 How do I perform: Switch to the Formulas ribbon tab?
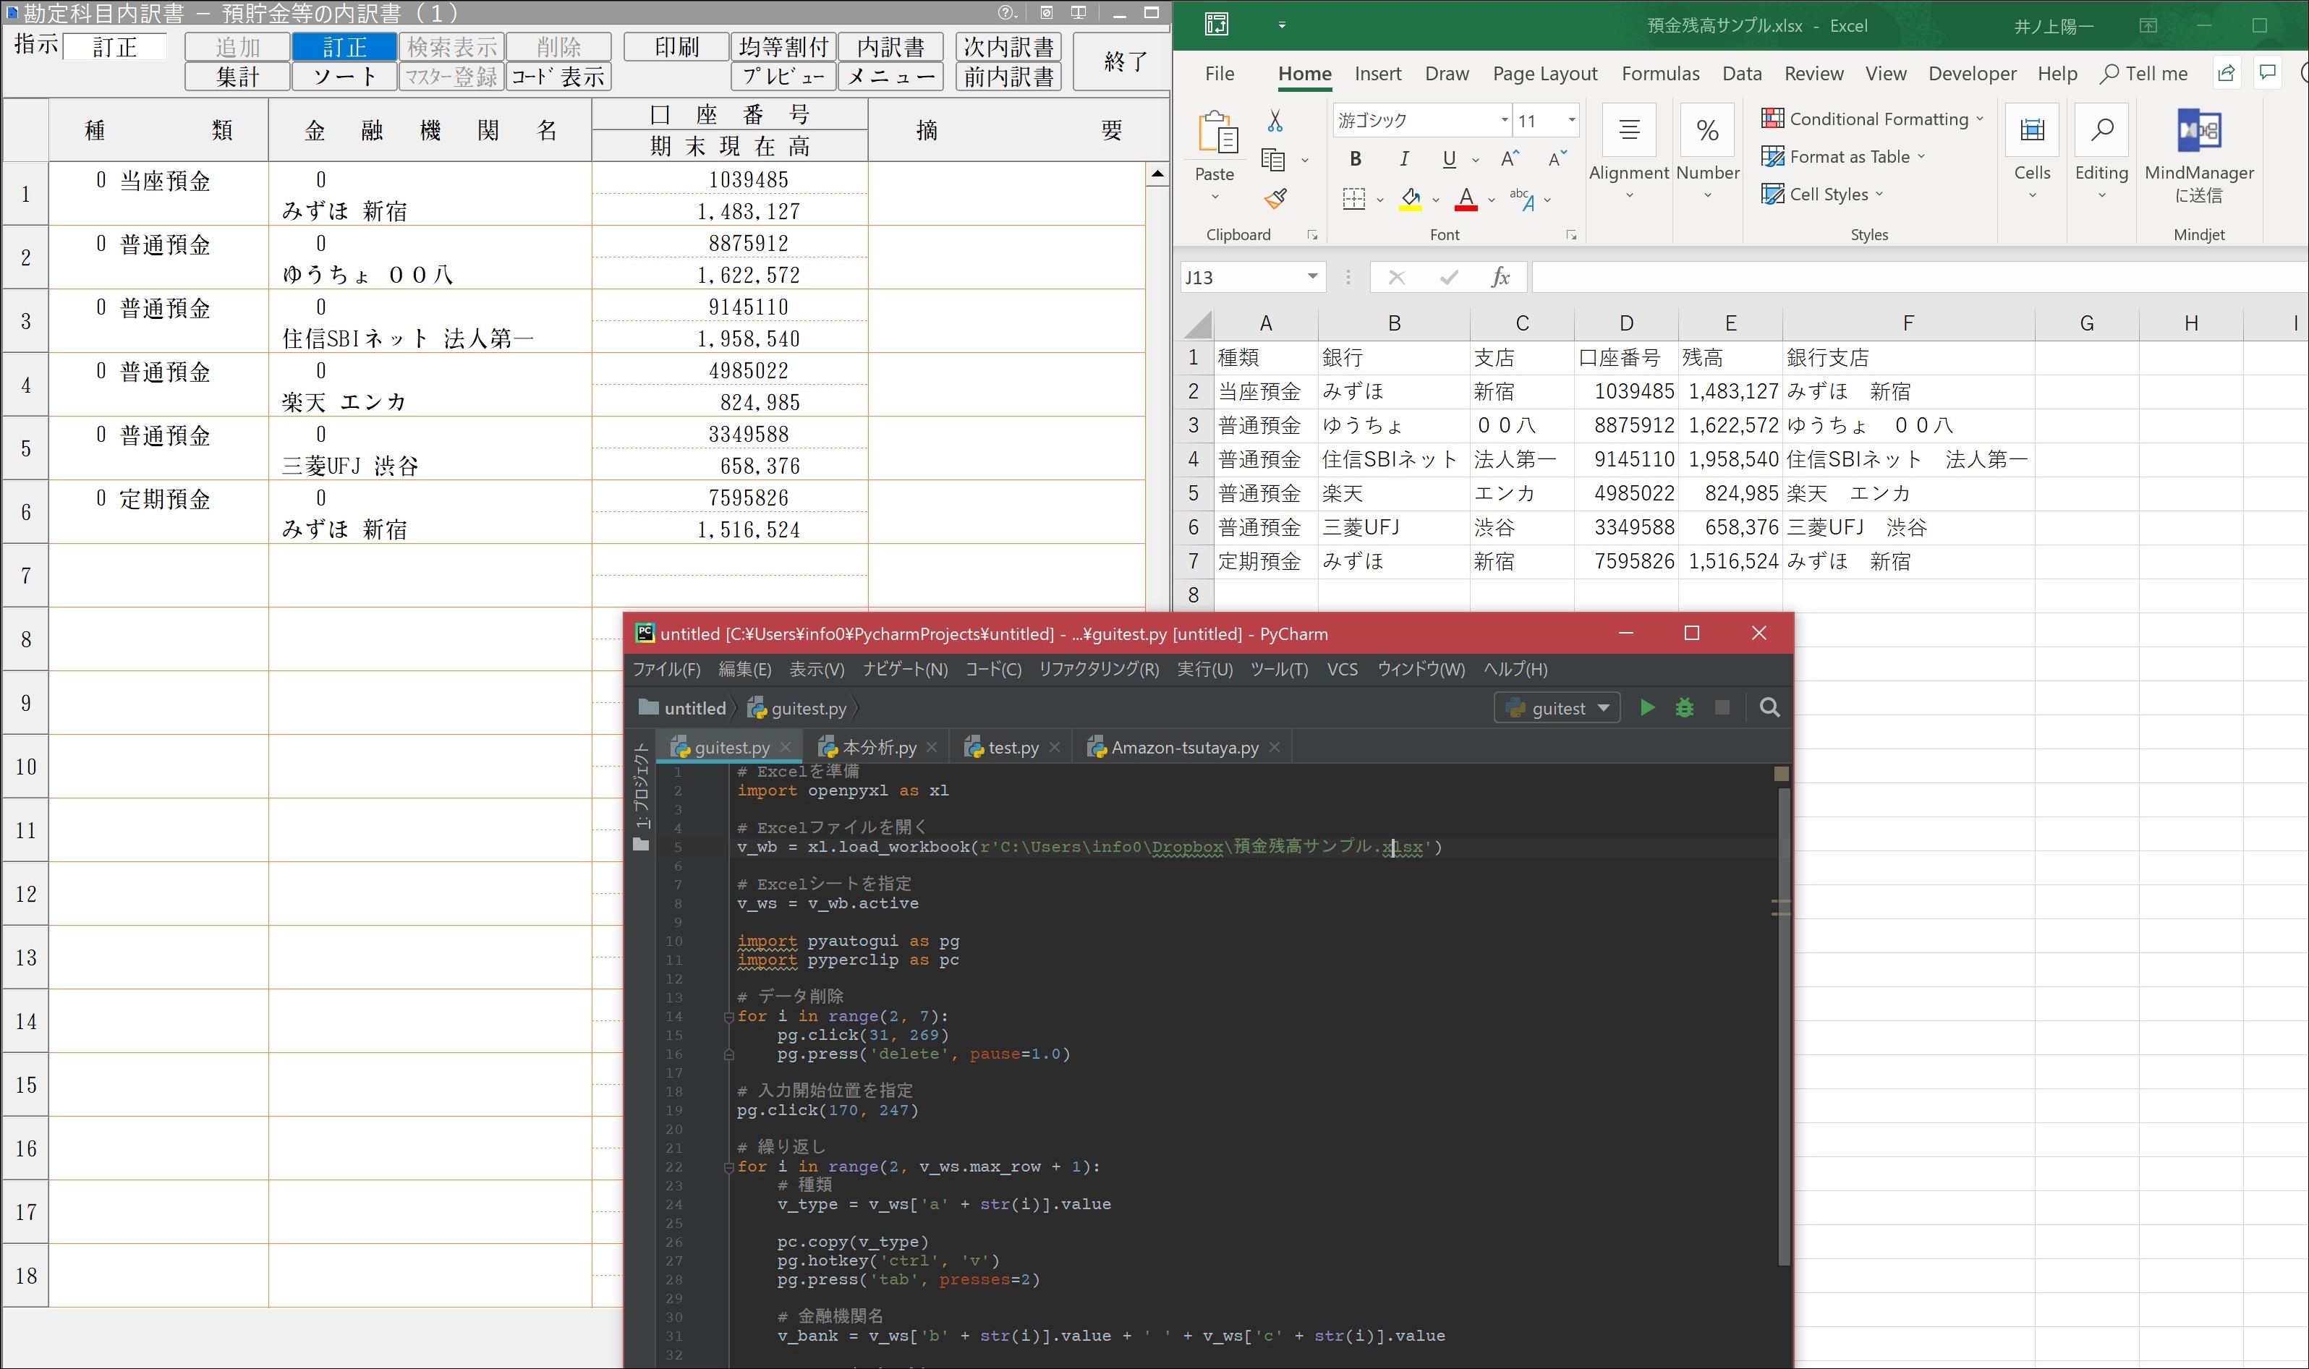1660,74
